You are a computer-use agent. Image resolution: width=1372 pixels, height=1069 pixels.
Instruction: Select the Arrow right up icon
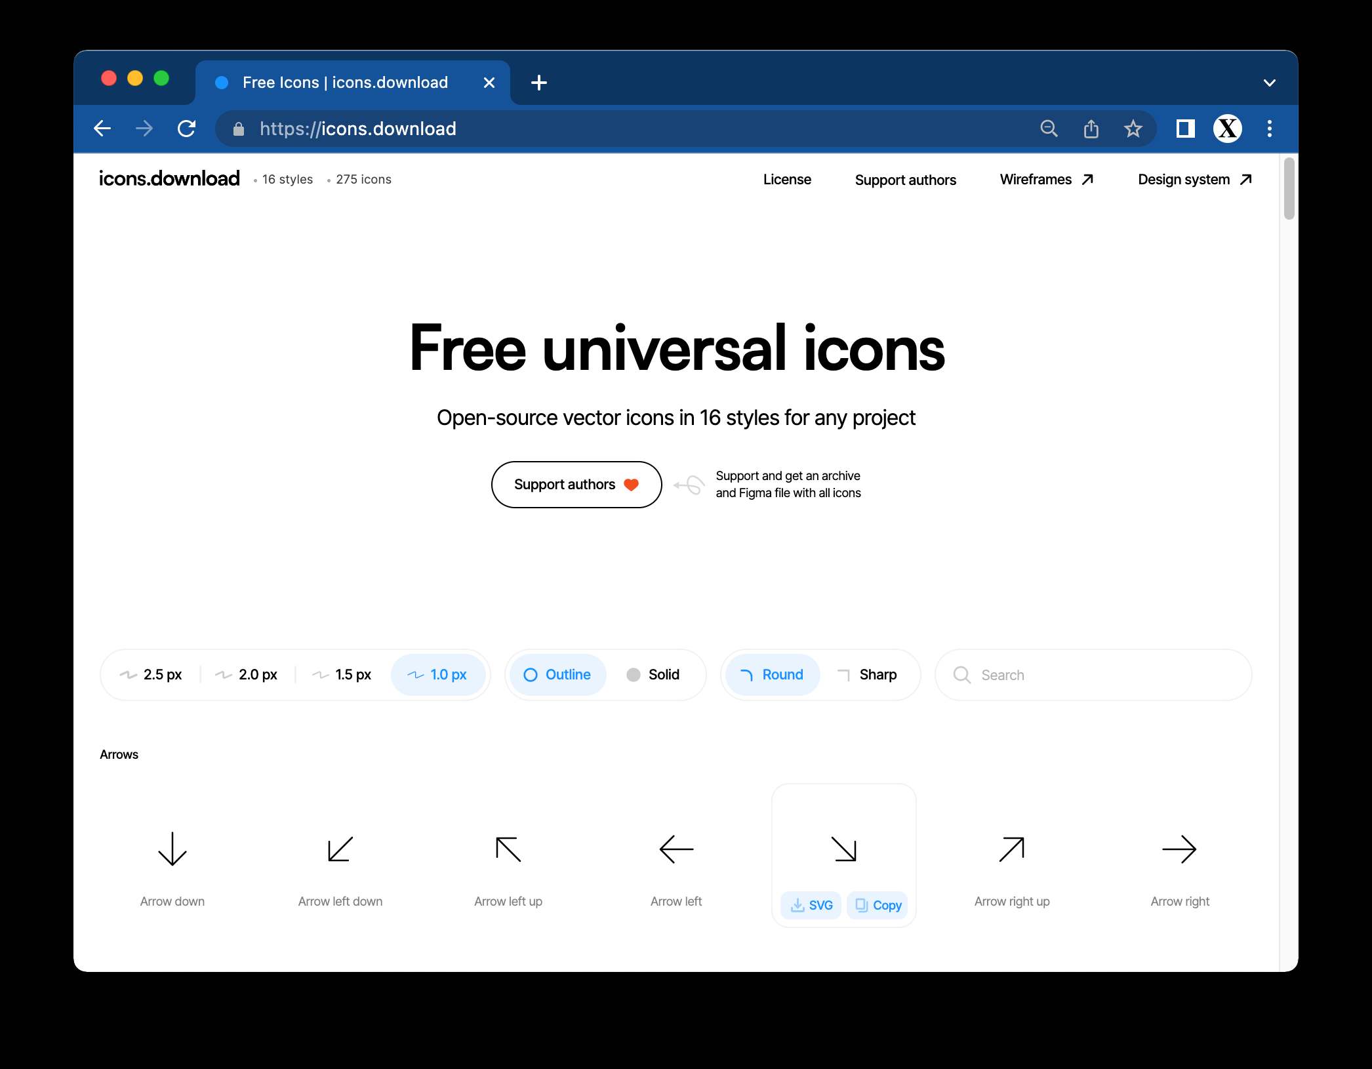tap(1012, 849)
